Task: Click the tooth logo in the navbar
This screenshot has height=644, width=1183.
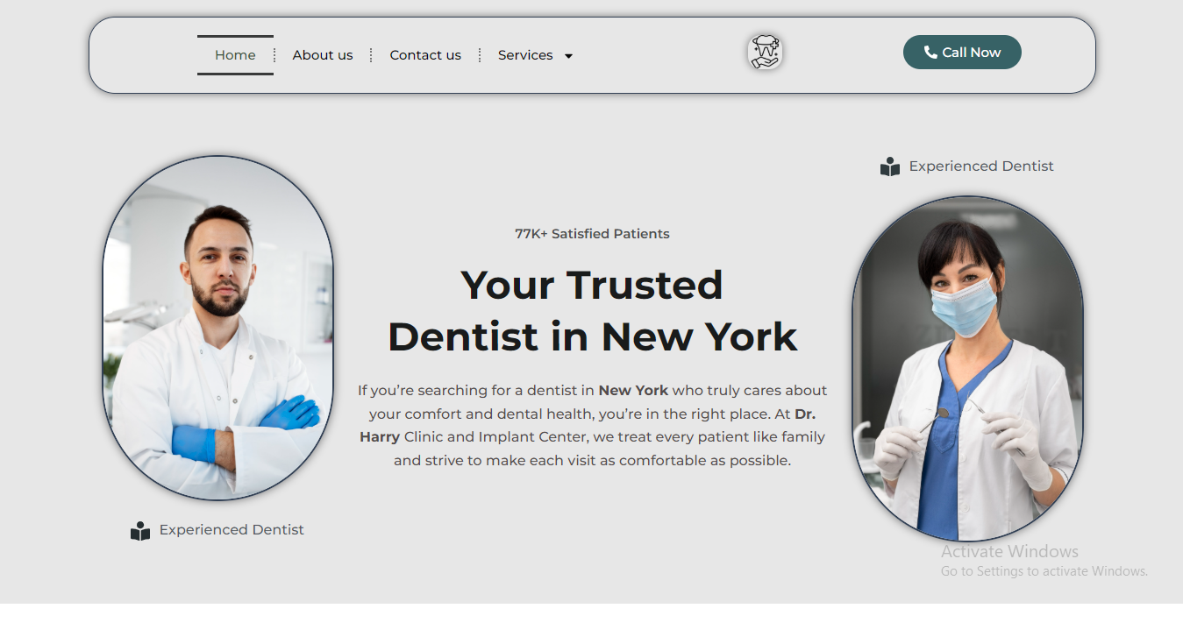Action: click(765, 53)
